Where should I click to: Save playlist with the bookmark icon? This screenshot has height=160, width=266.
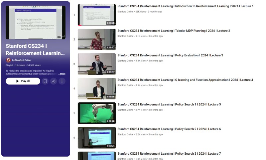45,81
